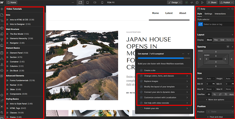Switch to the Style tab
This screenshot has height=119, width=235.
coord(199,14)
